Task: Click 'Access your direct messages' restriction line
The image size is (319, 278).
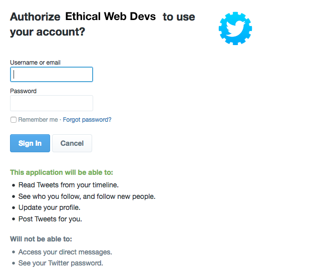Action: 65,252
